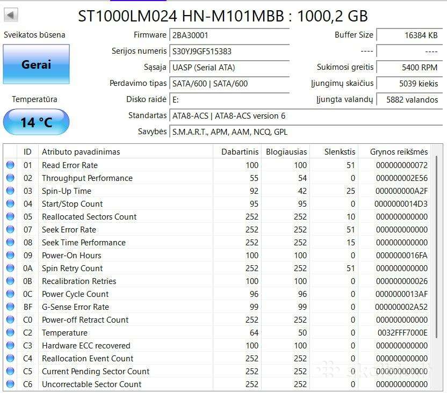Click the ID column header
This screenshot has height=393, width=447.
click(27, 152)
